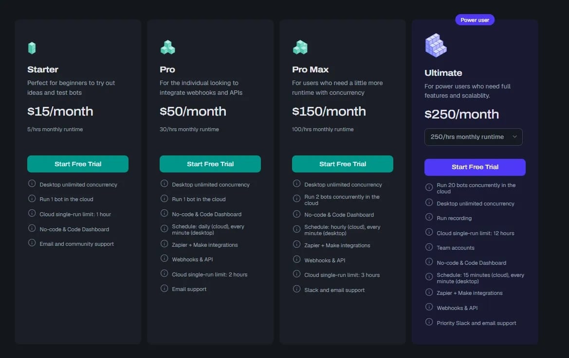569x358 pixels.
Task: Open info icon next to Run recording
Action: 429,217
